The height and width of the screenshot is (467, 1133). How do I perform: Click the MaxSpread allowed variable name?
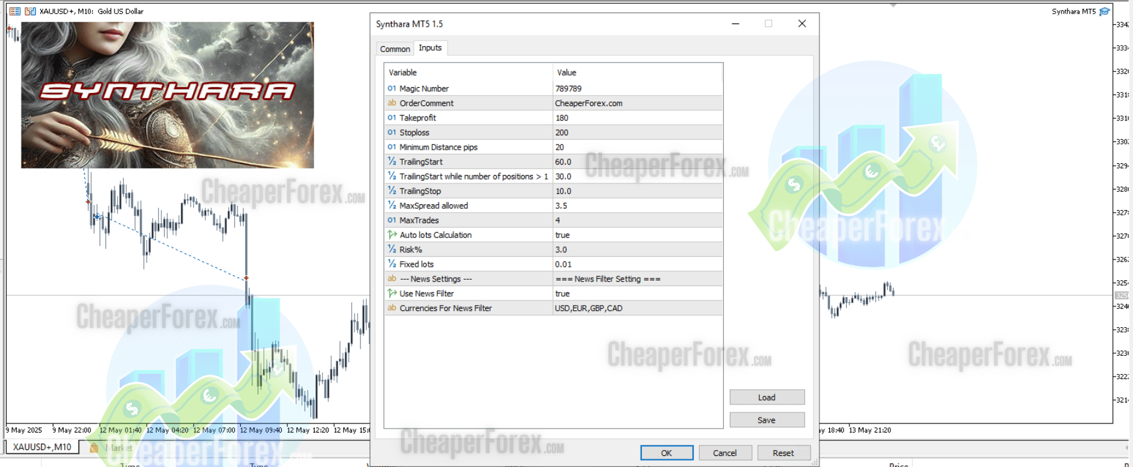[434, 206]
